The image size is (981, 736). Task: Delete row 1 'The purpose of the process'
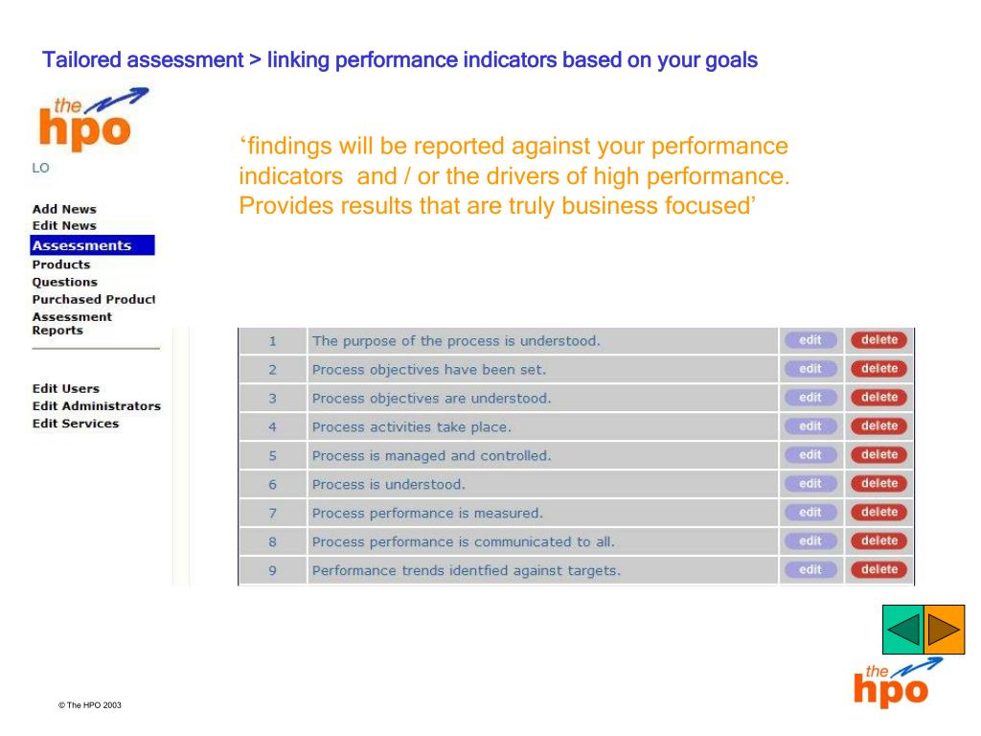click(878, 340)
